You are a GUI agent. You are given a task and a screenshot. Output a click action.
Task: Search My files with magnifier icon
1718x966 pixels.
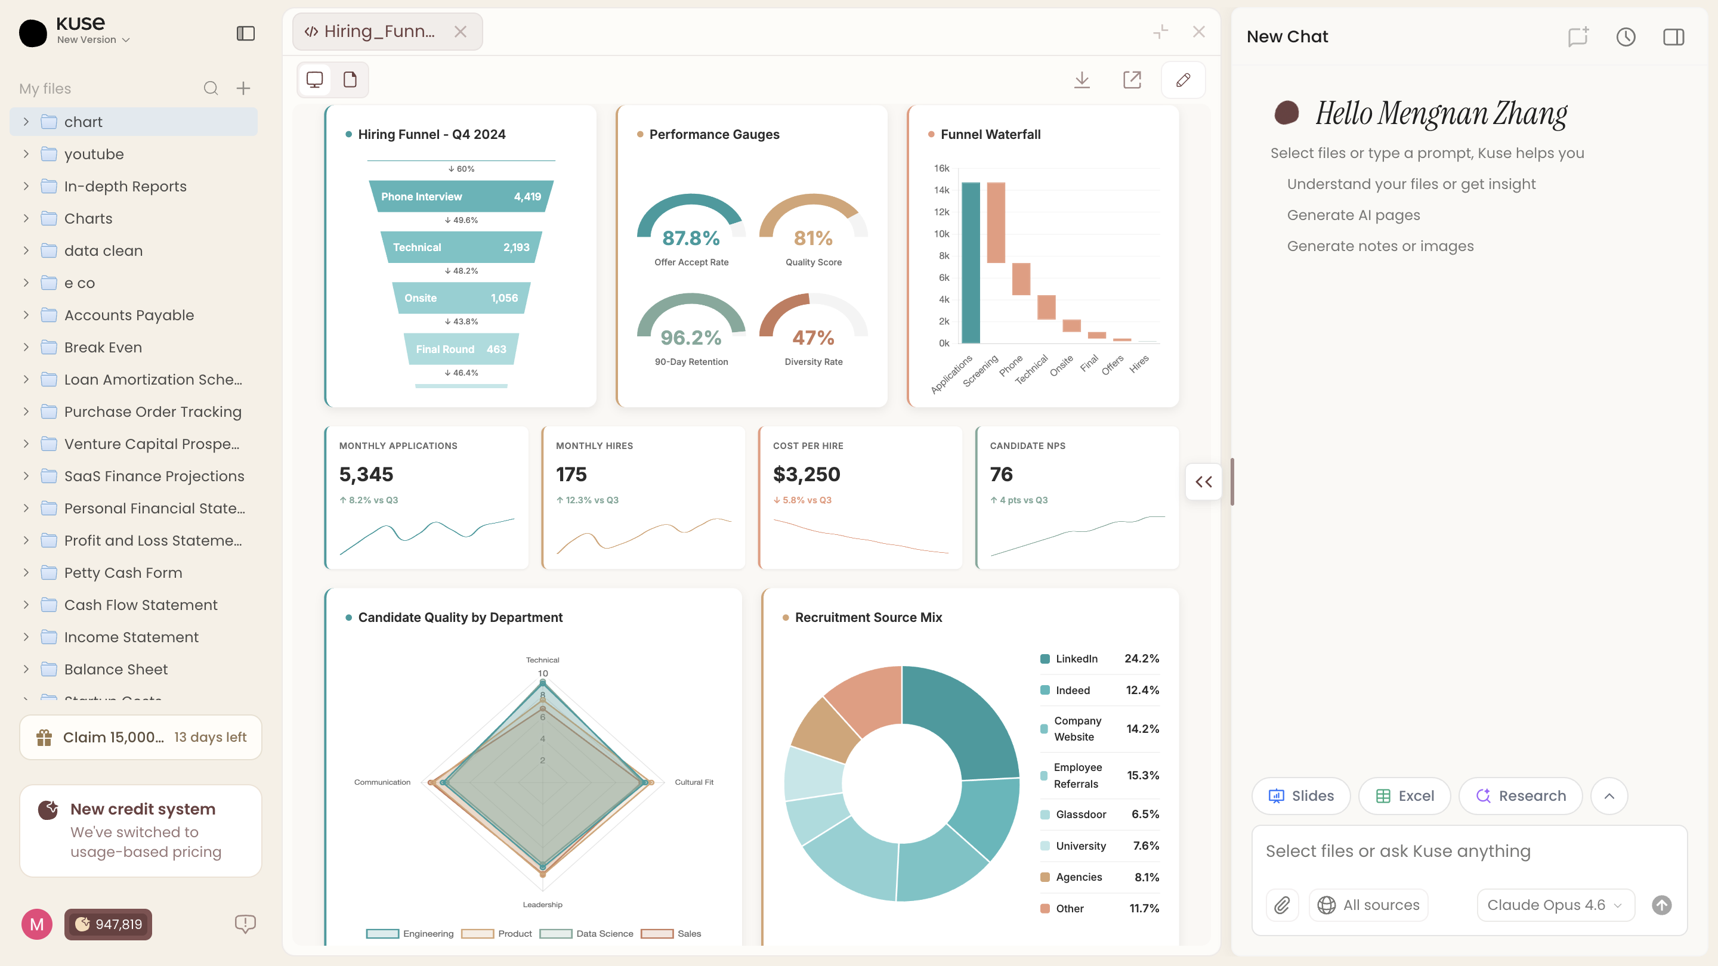tap(211, 89)
